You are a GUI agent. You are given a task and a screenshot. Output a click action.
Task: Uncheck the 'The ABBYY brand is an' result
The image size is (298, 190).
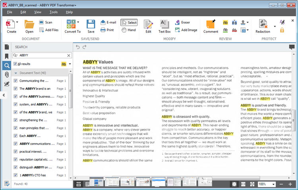[15, 88]
